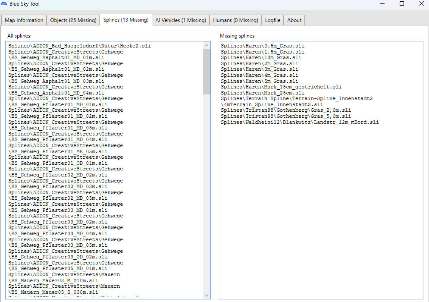Select missing spline Haren\Mark_25cm.sli
The image size is (429, 302).
pyautogui.click(x=262, y=93)
